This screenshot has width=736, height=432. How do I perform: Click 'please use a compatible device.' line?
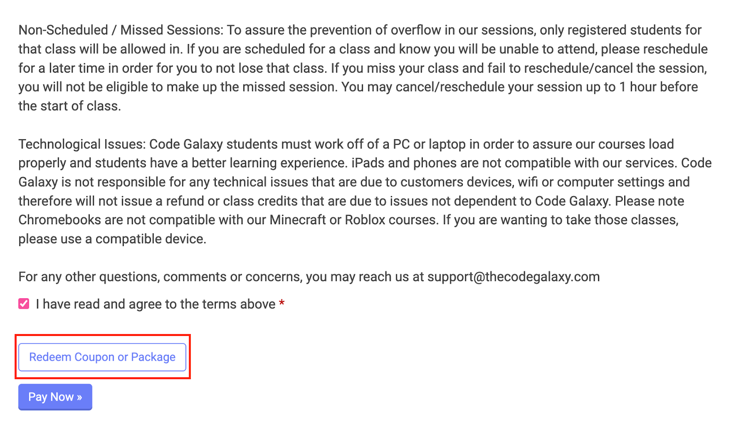point(112,239)
